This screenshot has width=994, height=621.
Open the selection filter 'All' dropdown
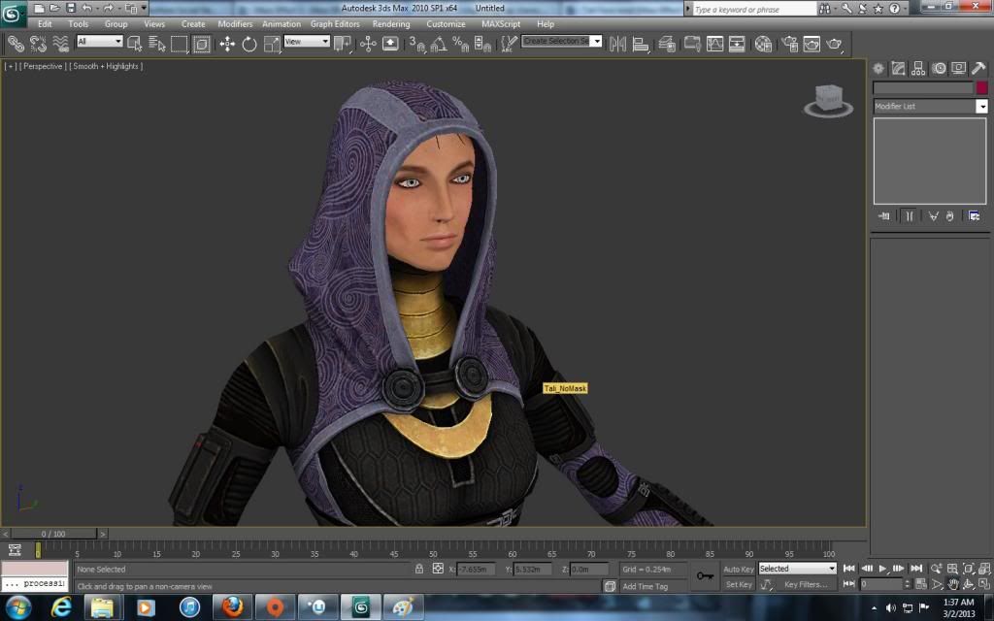pyautogui.click(x=100, y=42)
